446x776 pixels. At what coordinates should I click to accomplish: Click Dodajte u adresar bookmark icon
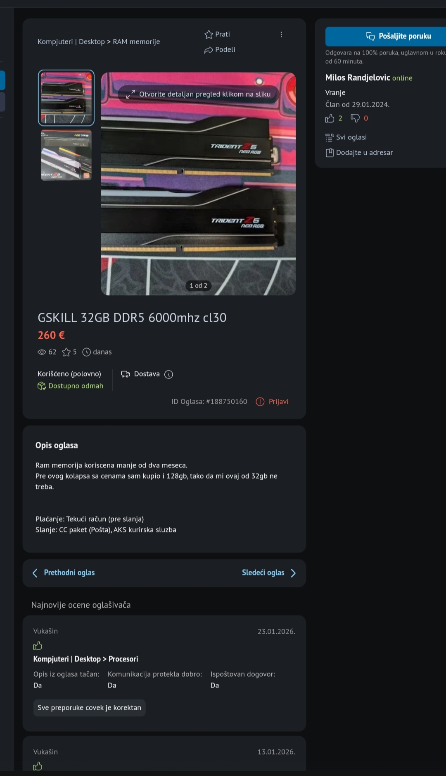point(330,153)
